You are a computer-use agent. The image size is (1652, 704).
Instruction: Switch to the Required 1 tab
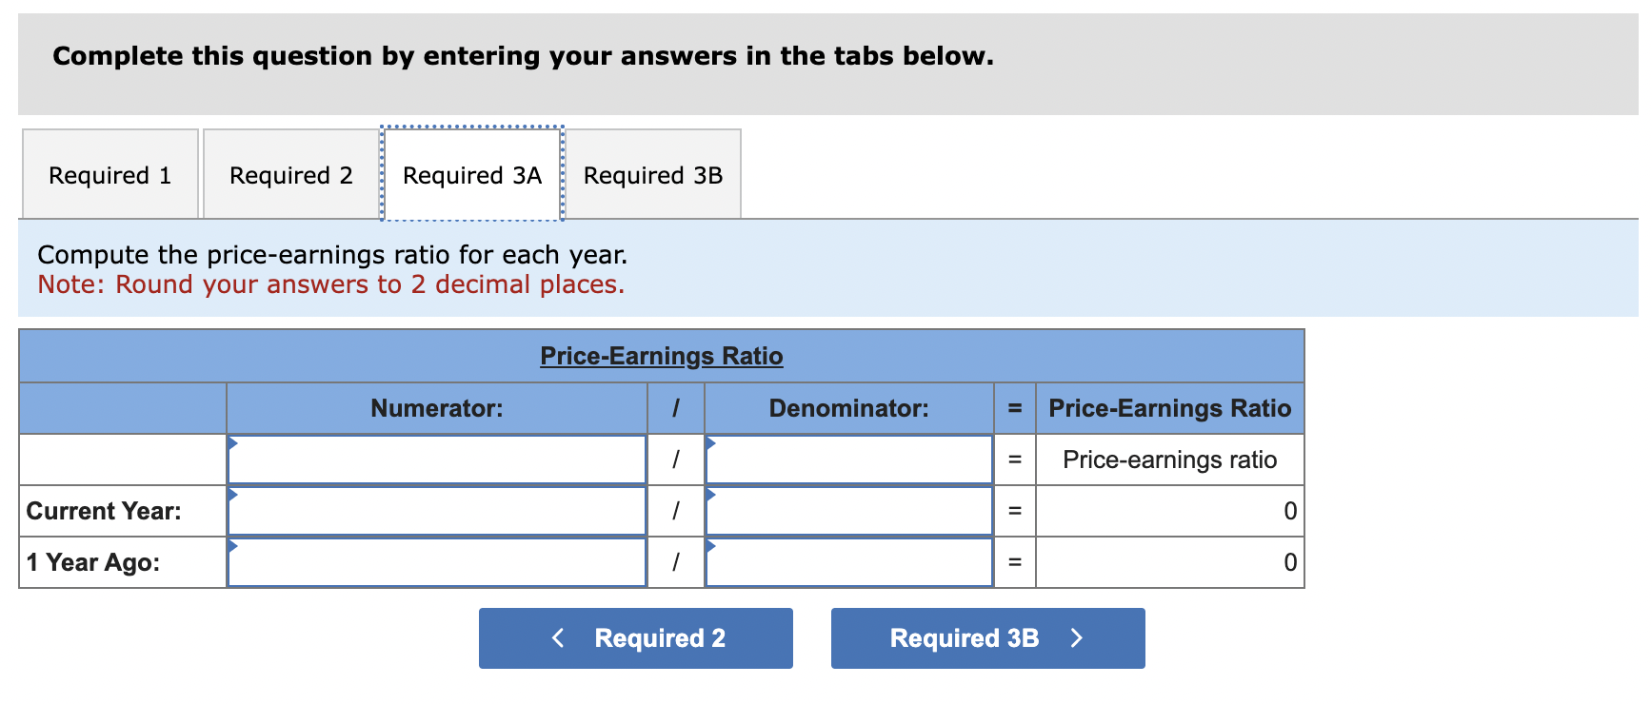coord(109,175)
